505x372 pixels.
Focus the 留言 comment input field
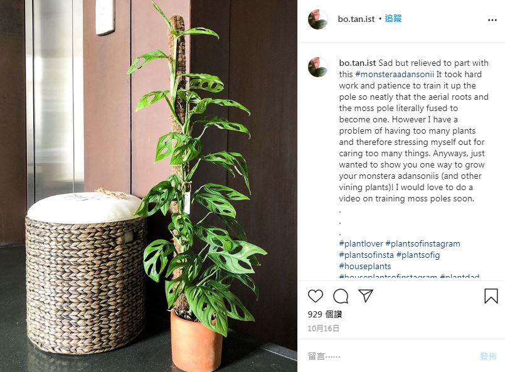pos(390,356)
